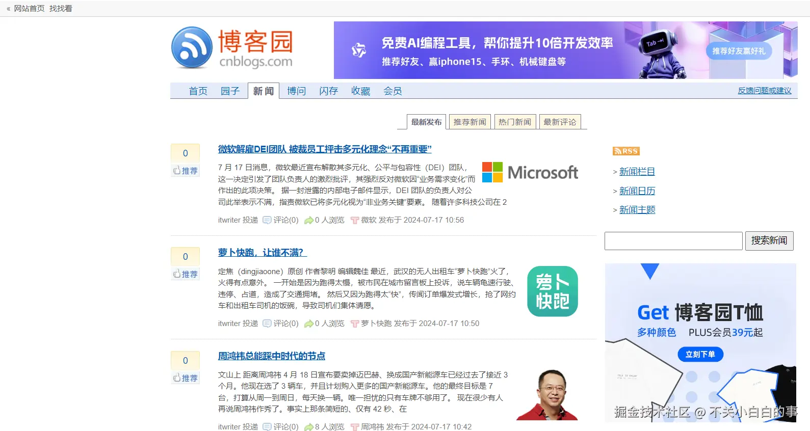
Task: Click the cnblogs RSS logo icon
Action: [x=192, y=48]
